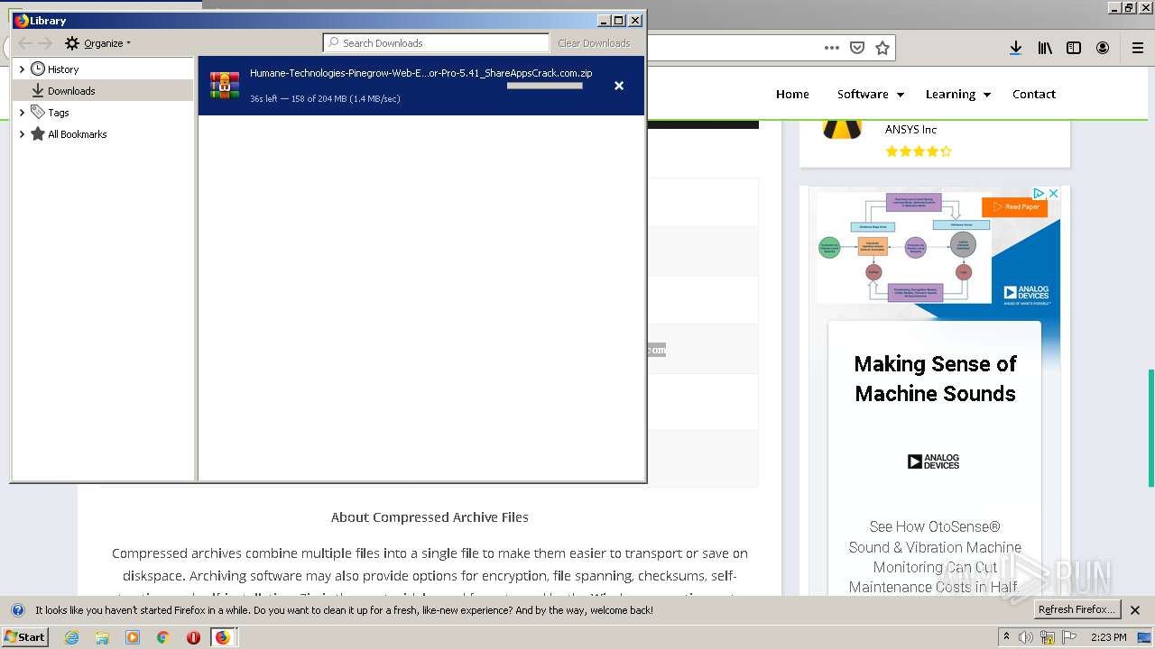Open Opera from the taskbar
This screenshot has height=649, width=1155.
(193, 637)
